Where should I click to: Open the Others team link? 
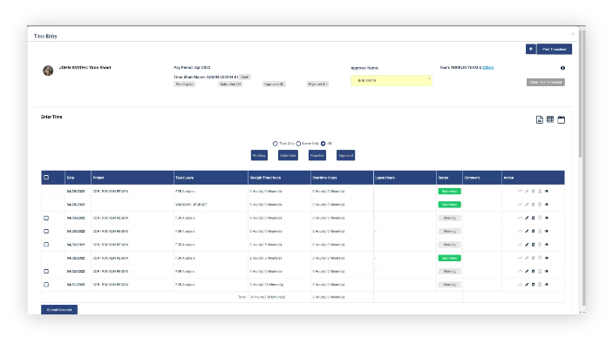pos(488,68)
